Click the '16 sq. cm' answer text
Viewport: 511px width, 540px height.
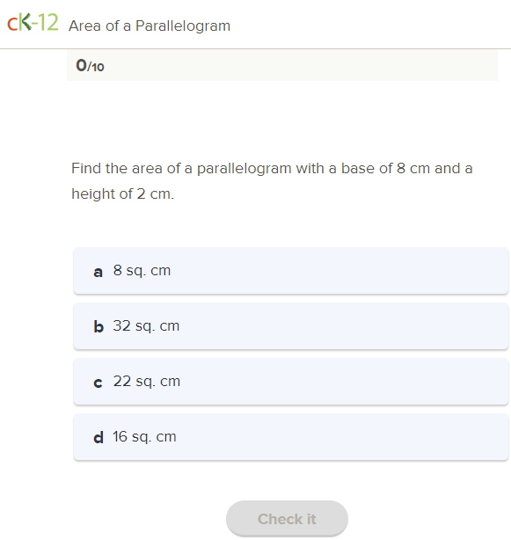click(x=144, y=437)
